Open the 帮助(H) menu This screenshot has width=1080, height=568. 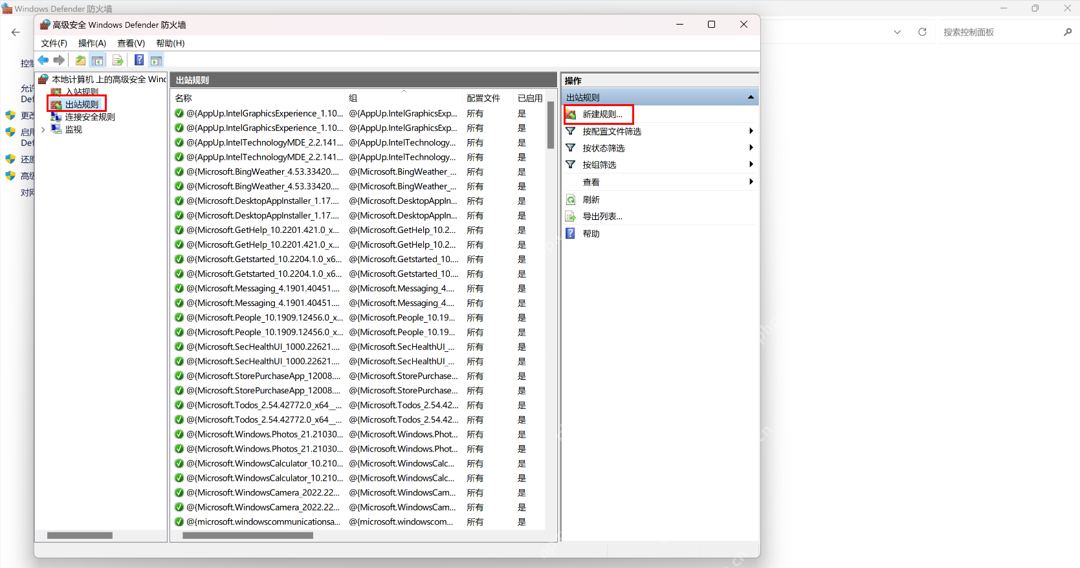[x=170, y=43]
